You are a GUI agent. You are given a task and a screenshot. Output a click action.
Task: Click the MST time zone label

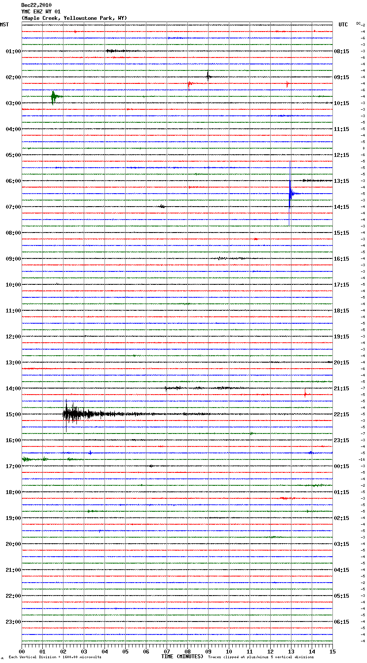pos(4,25)
